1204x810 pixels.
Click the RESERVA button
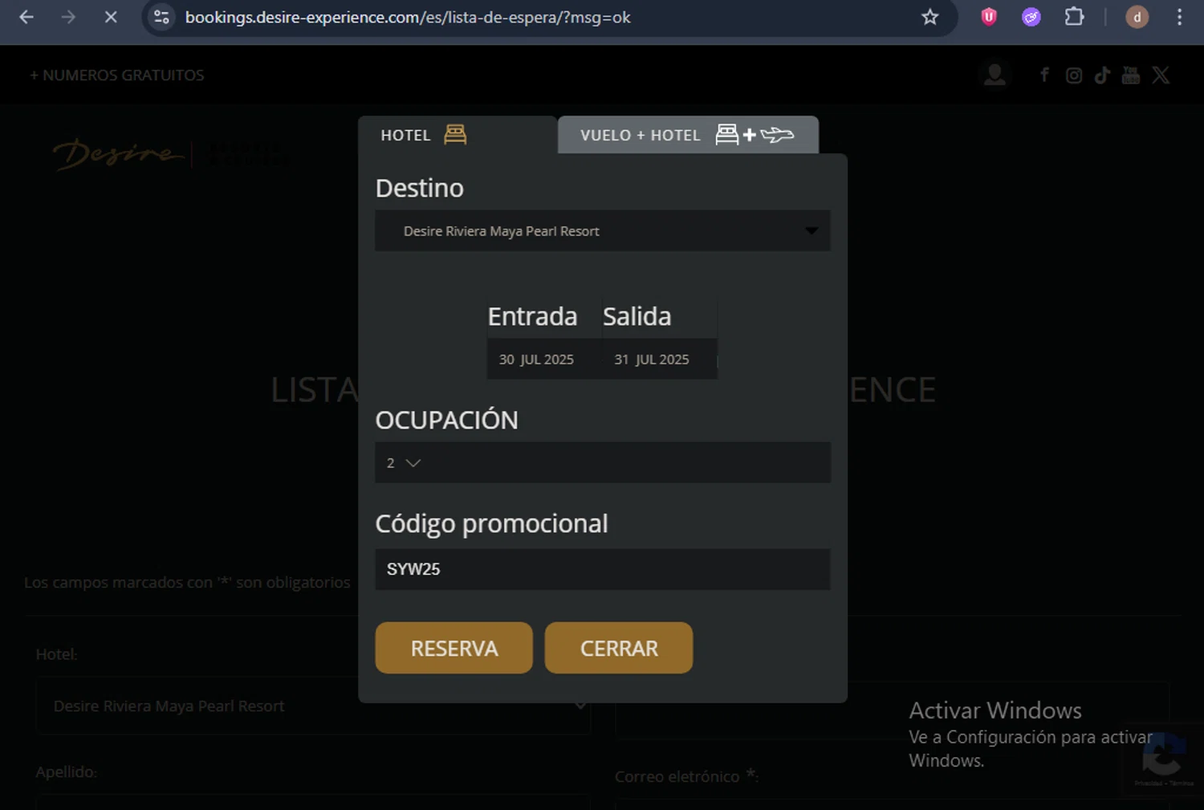point(454,648)
